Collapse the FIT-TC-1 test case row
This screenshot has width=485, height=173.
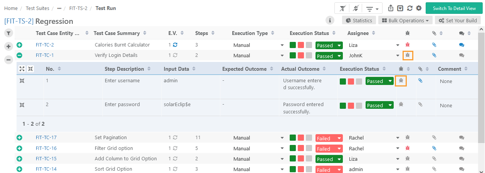click(19, 55)
